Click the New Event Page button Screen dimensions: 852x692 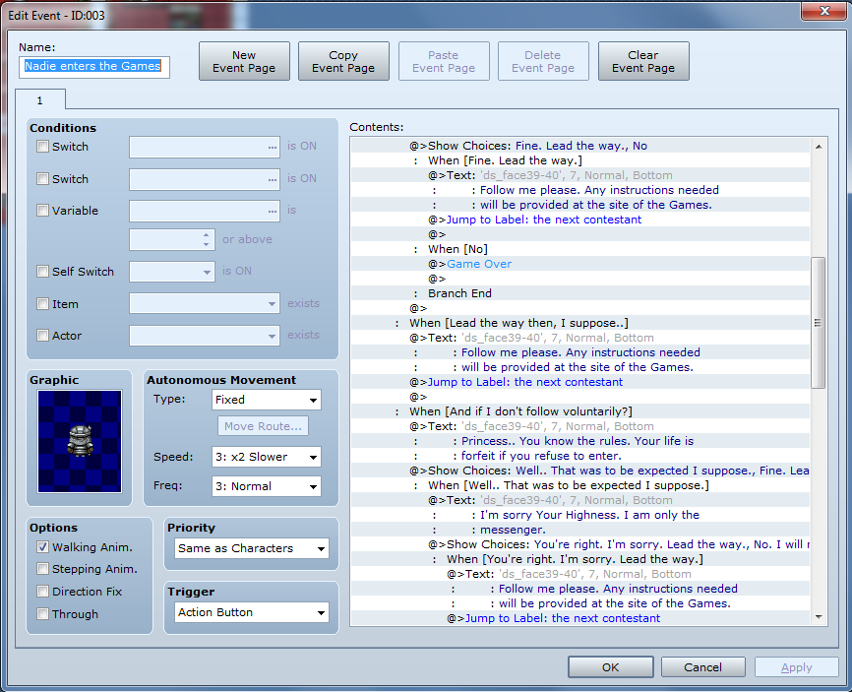click(244, 62)
